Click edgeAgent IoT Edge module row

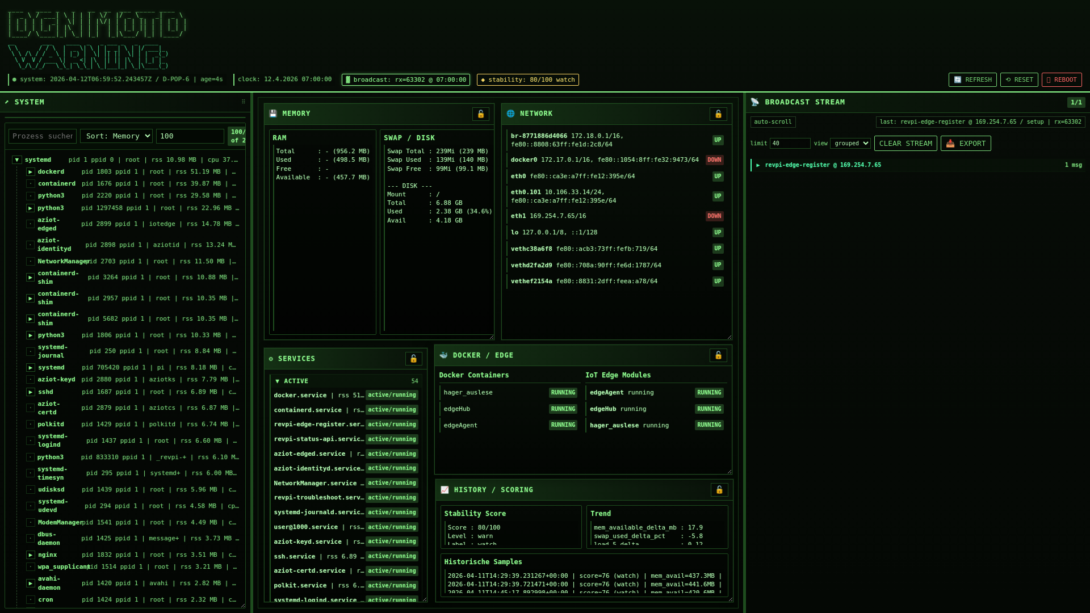point(656,393)
